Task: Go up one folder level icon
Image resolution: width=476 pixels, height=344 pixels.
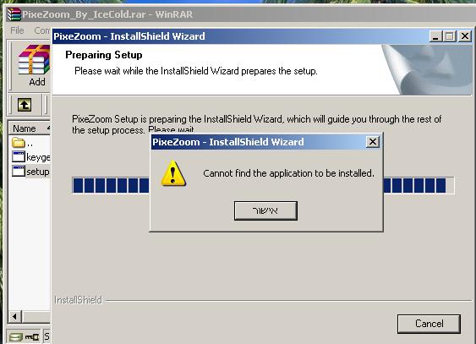Action: (x=25, y=105)
